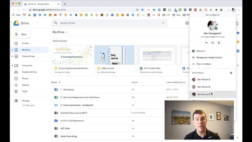Open the My Drive dropdown menu
Image resolution: width=252 pixels, height=142 pixels.
pyautogui.click(x=60, y=32)
